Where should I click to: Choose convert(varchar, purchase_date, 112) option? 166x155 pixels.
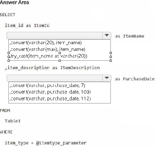click(x=50, y=99)
